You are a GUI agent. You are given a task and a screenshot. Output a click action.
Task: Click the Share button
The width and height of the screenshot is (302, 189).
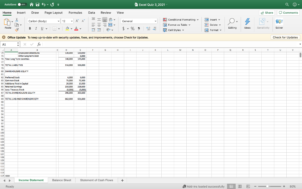(267, 13)
